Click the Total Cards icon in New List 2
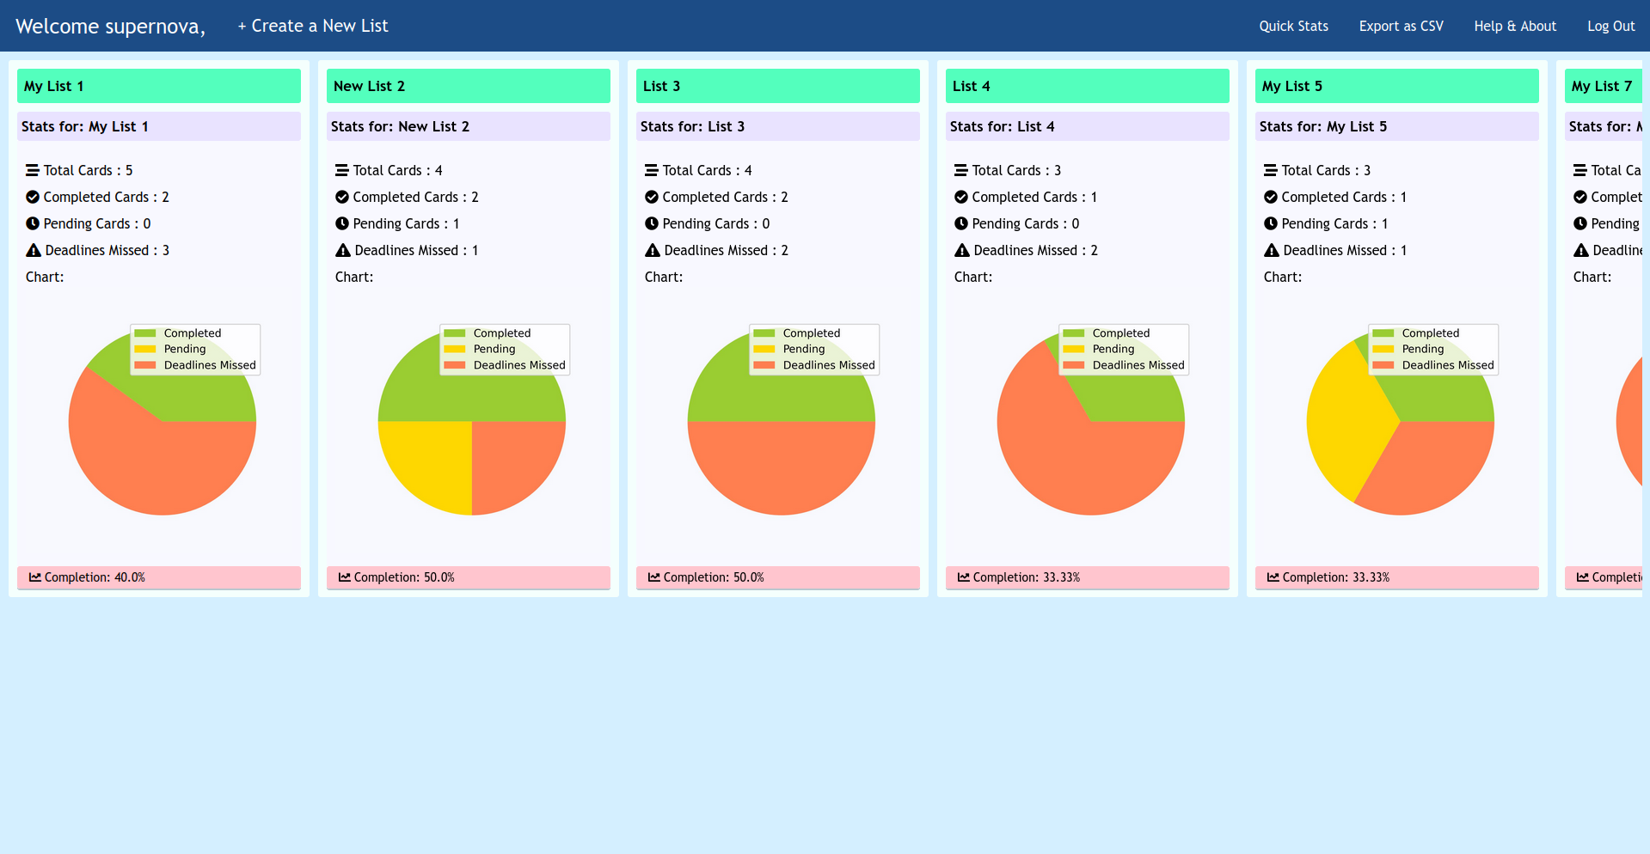Screen dimensions: 1650x854 pos(342,170)
